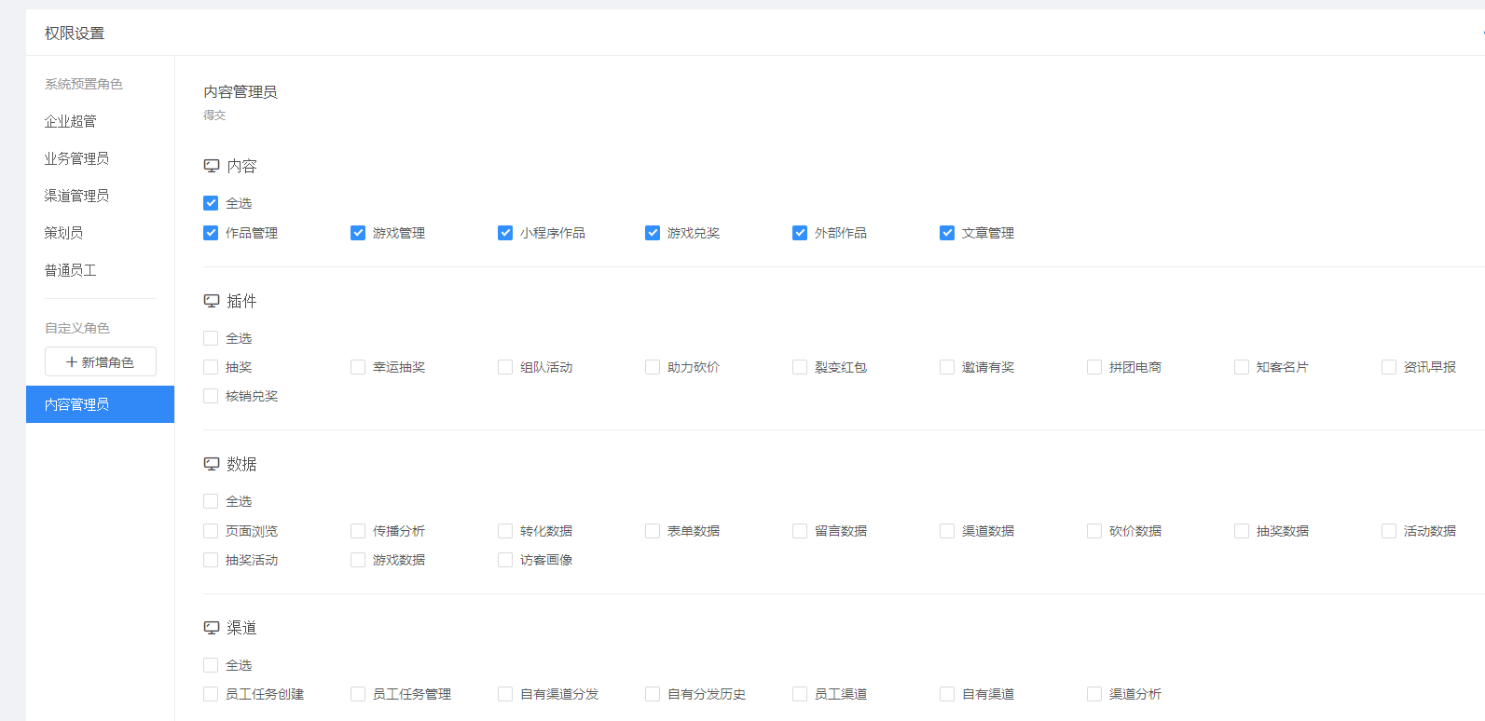This screenshot has width=1485, height=721.
Task: Uncheck 全选 in the 内容 section
Action: [211, 203]
